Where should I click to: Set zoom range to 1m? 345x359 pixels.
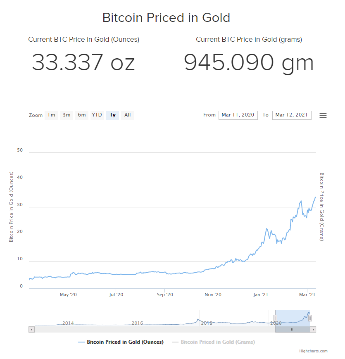click(51, 115)
